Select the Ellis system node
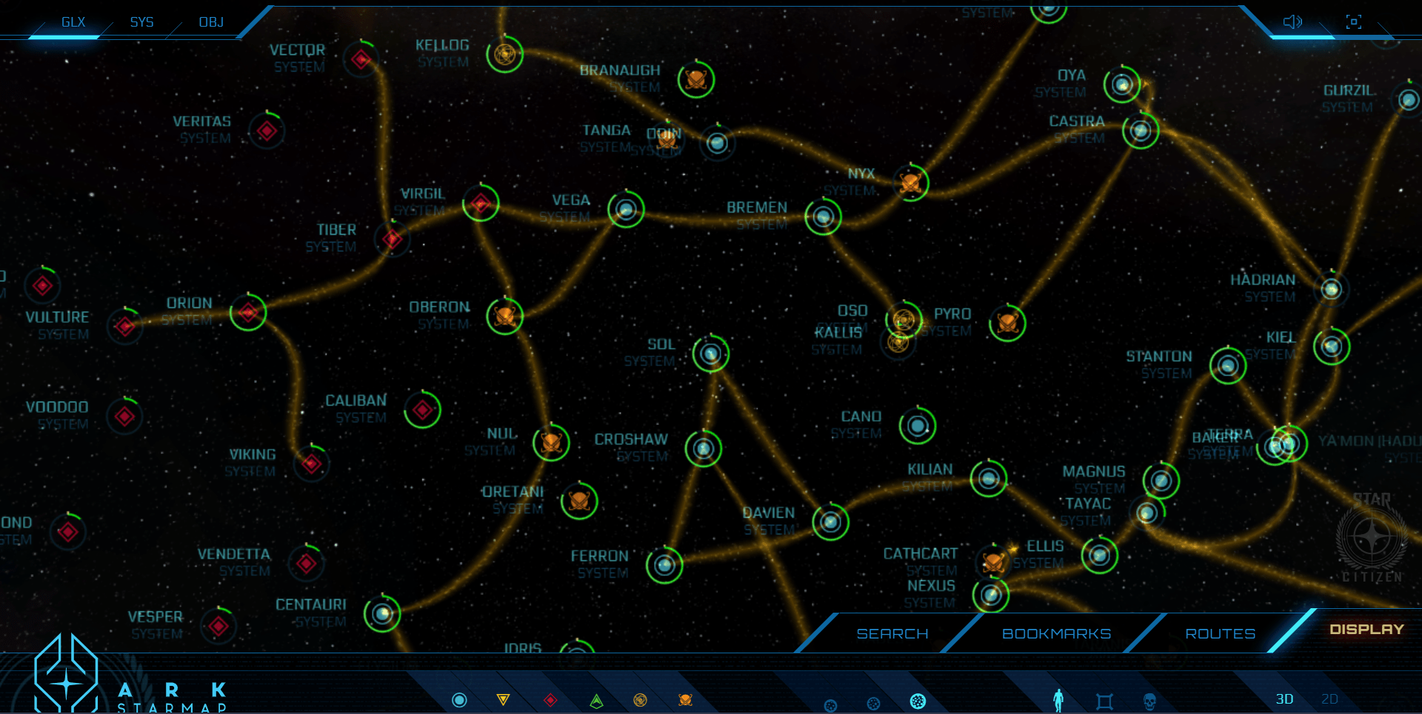 point(1100,555)
